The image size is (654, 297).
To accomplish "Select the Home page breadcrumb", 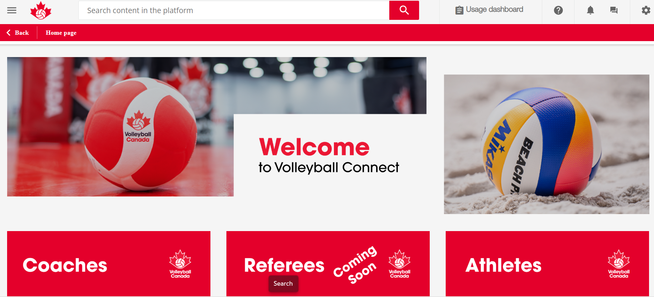I will (x=61, y=33).
